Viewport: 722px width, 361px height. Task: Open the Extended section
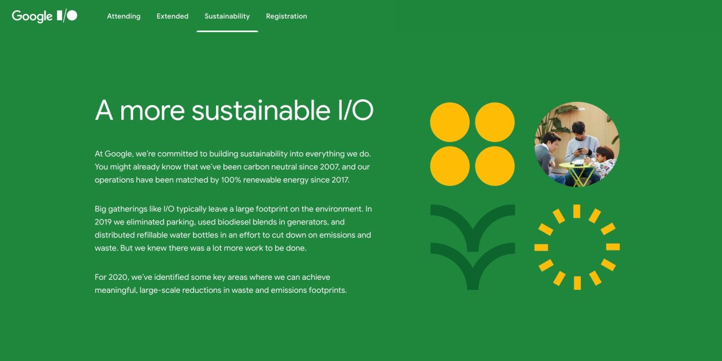pos(172,16)
